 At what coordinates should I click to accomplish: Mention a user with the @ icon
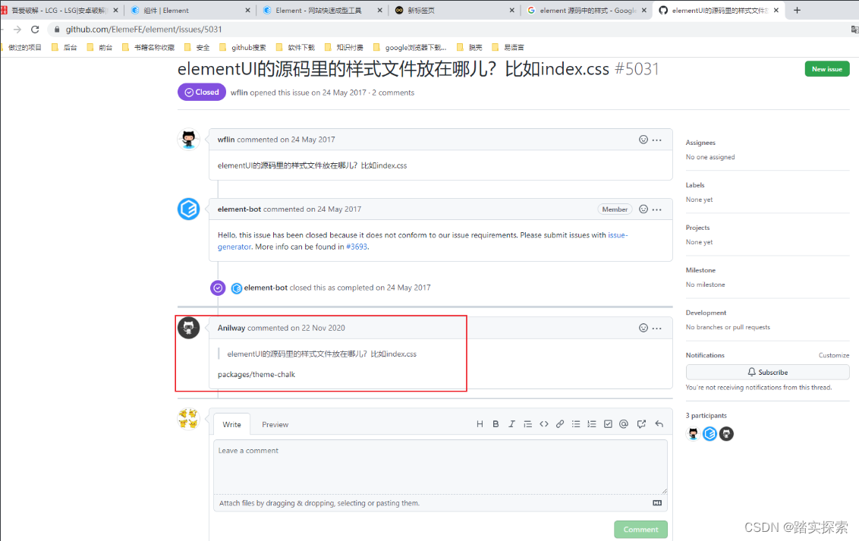click(624, 424)
